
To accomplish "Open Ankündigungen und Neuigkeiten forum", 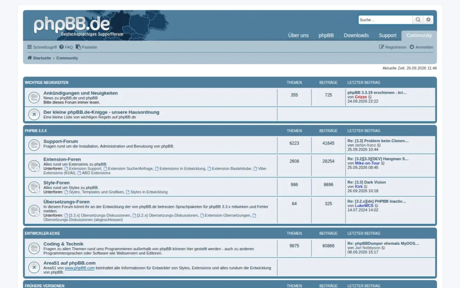I will pos(80,93).
